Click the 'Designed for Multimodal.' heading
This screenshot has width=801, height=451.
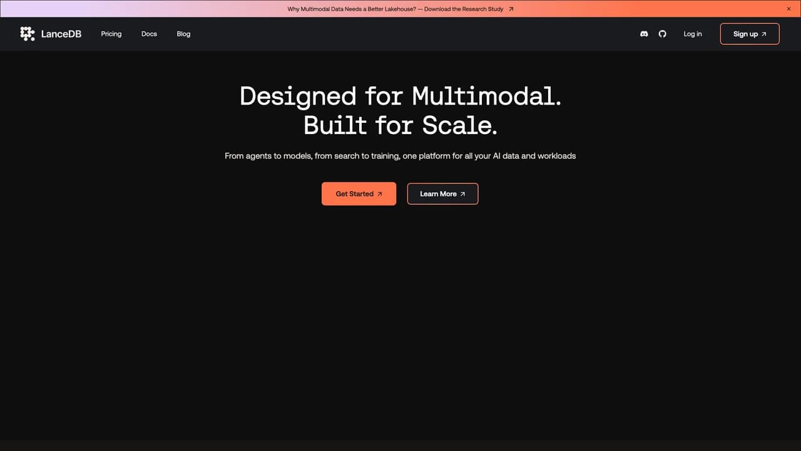point(400,96)
